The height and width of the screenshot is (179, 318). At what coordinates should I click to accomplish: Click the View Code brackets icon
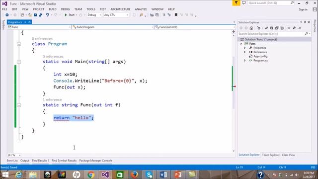pos(289,28)
